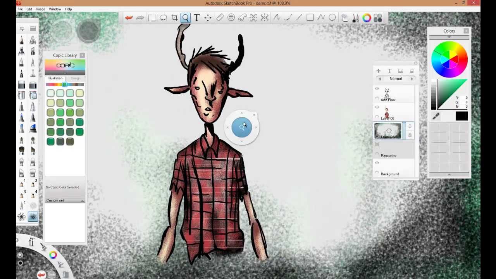
Task: Select the Text tool in the toolbar
Action: 196,17
